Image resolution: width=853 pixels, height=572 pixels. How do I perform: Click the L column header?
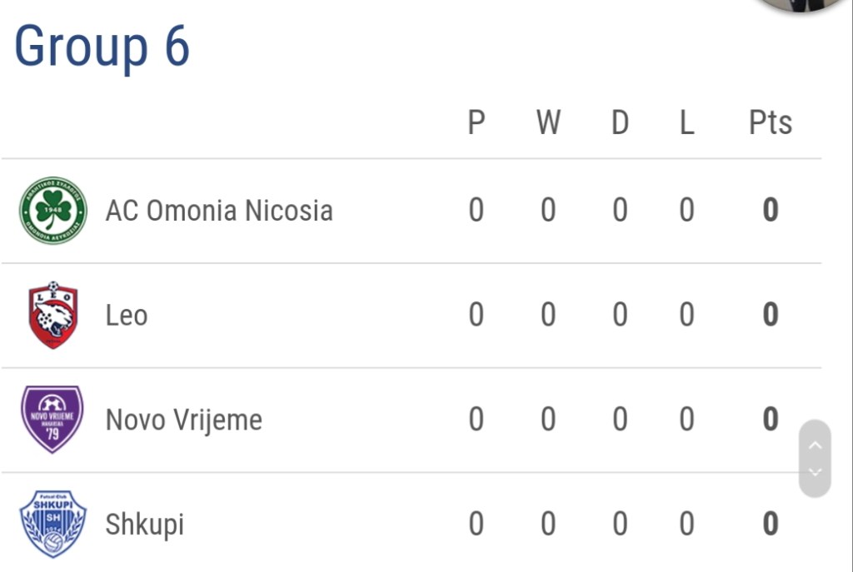pyautogui.click(x=686, y=122)
